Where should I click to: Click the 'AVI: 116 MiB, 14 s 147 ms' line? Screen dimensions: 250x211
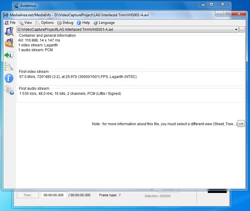click(x=39, y=40)
